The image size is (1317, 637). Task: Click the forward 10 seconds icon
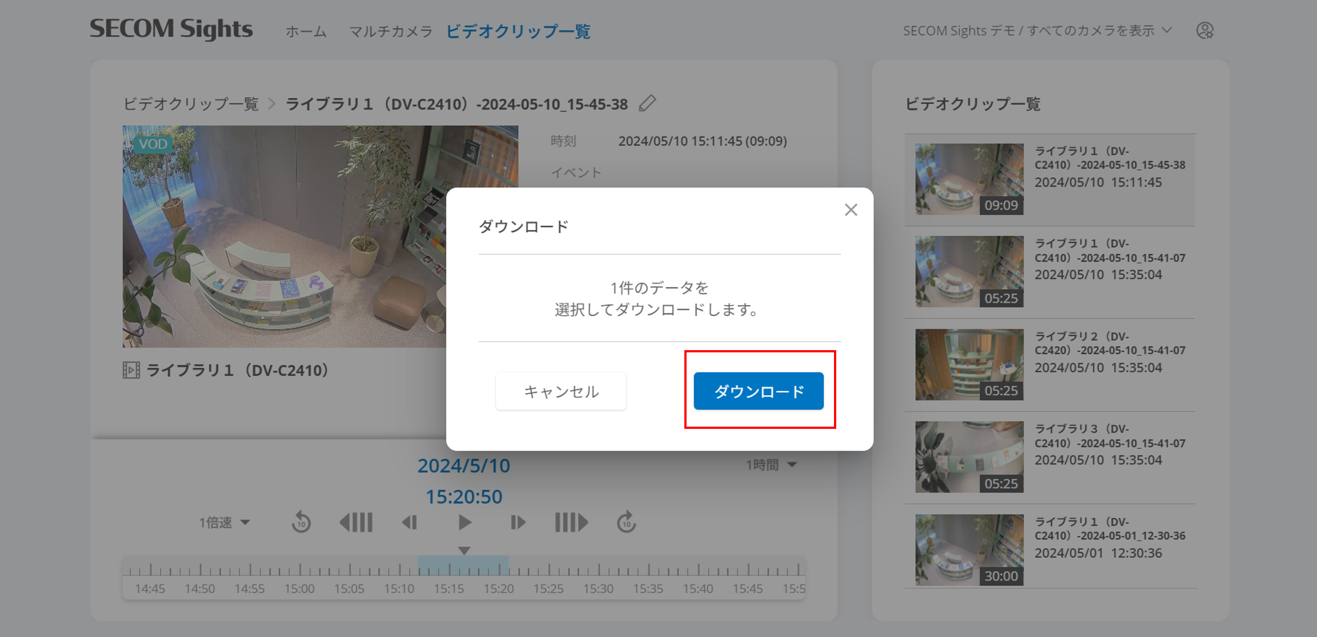pyautogui.click(x=626, y=522)
